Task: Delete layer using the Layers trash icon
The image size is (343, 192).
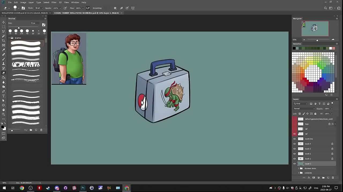Action: (x=333, y=178)
